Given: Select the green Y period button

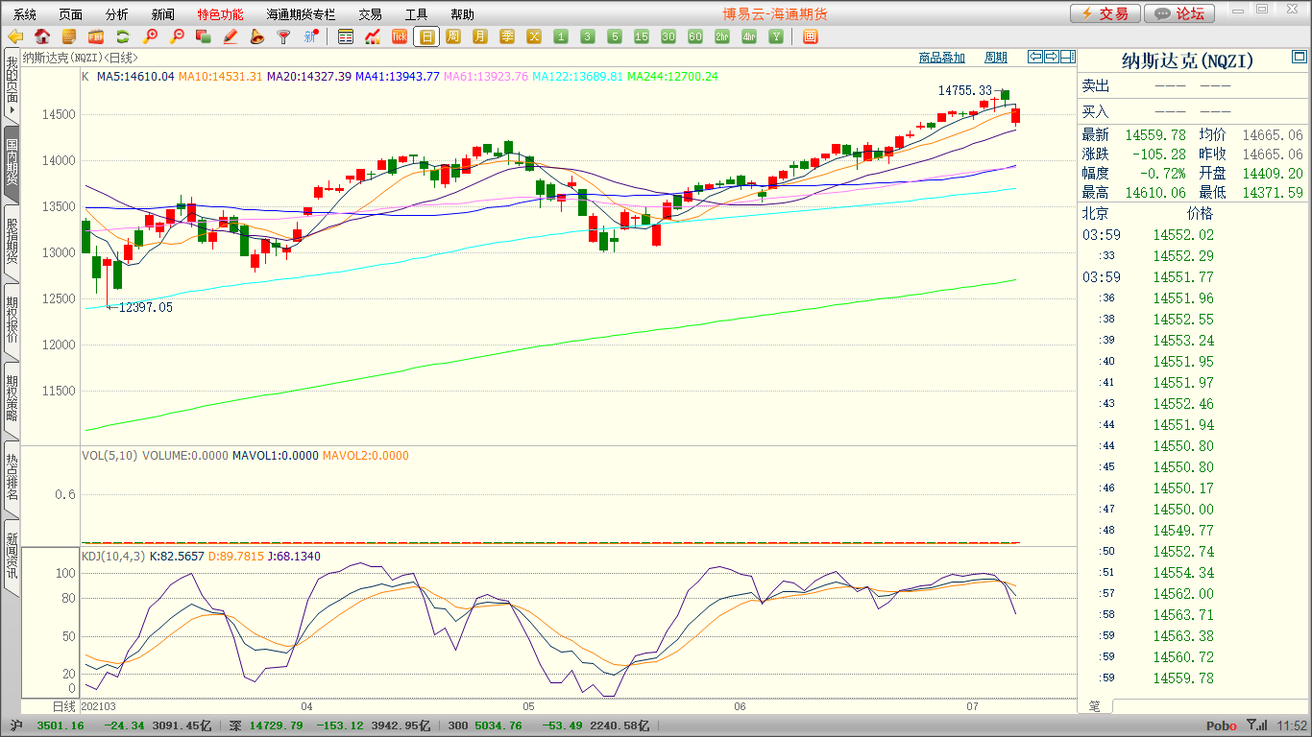Looking at the screenshot, I should 776,36.
